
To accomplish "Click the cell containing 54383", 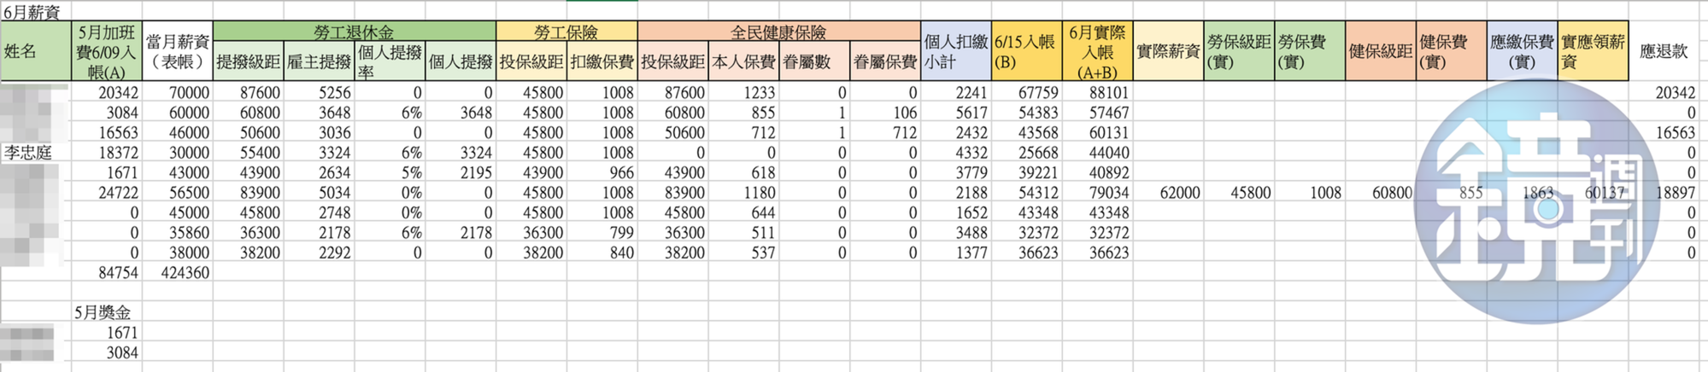I will coord(1026,113).
